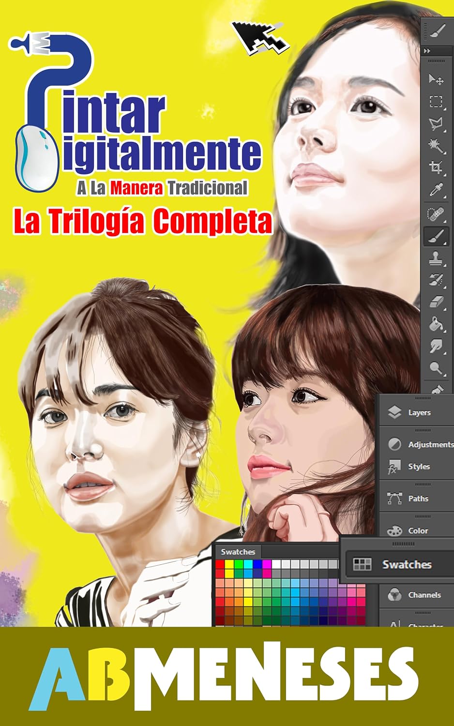Switch to the Swatches tab
454x726 pixels.
[238, 552]
